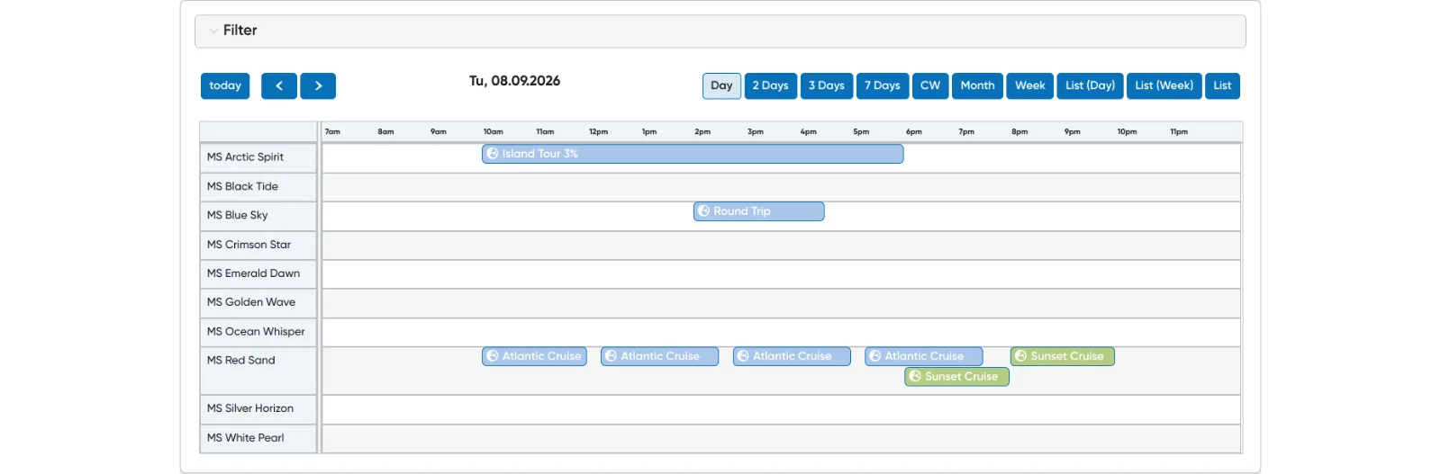The image size is (1441, 474).
Task: Open List (Day) view
Action: pos(1090,85)
